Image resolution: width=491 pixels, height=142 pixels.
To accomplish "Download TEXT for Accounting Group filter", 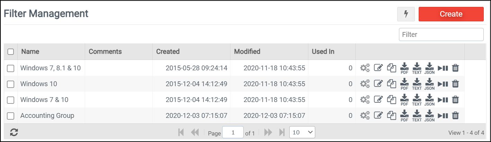I will coord(417,115).
